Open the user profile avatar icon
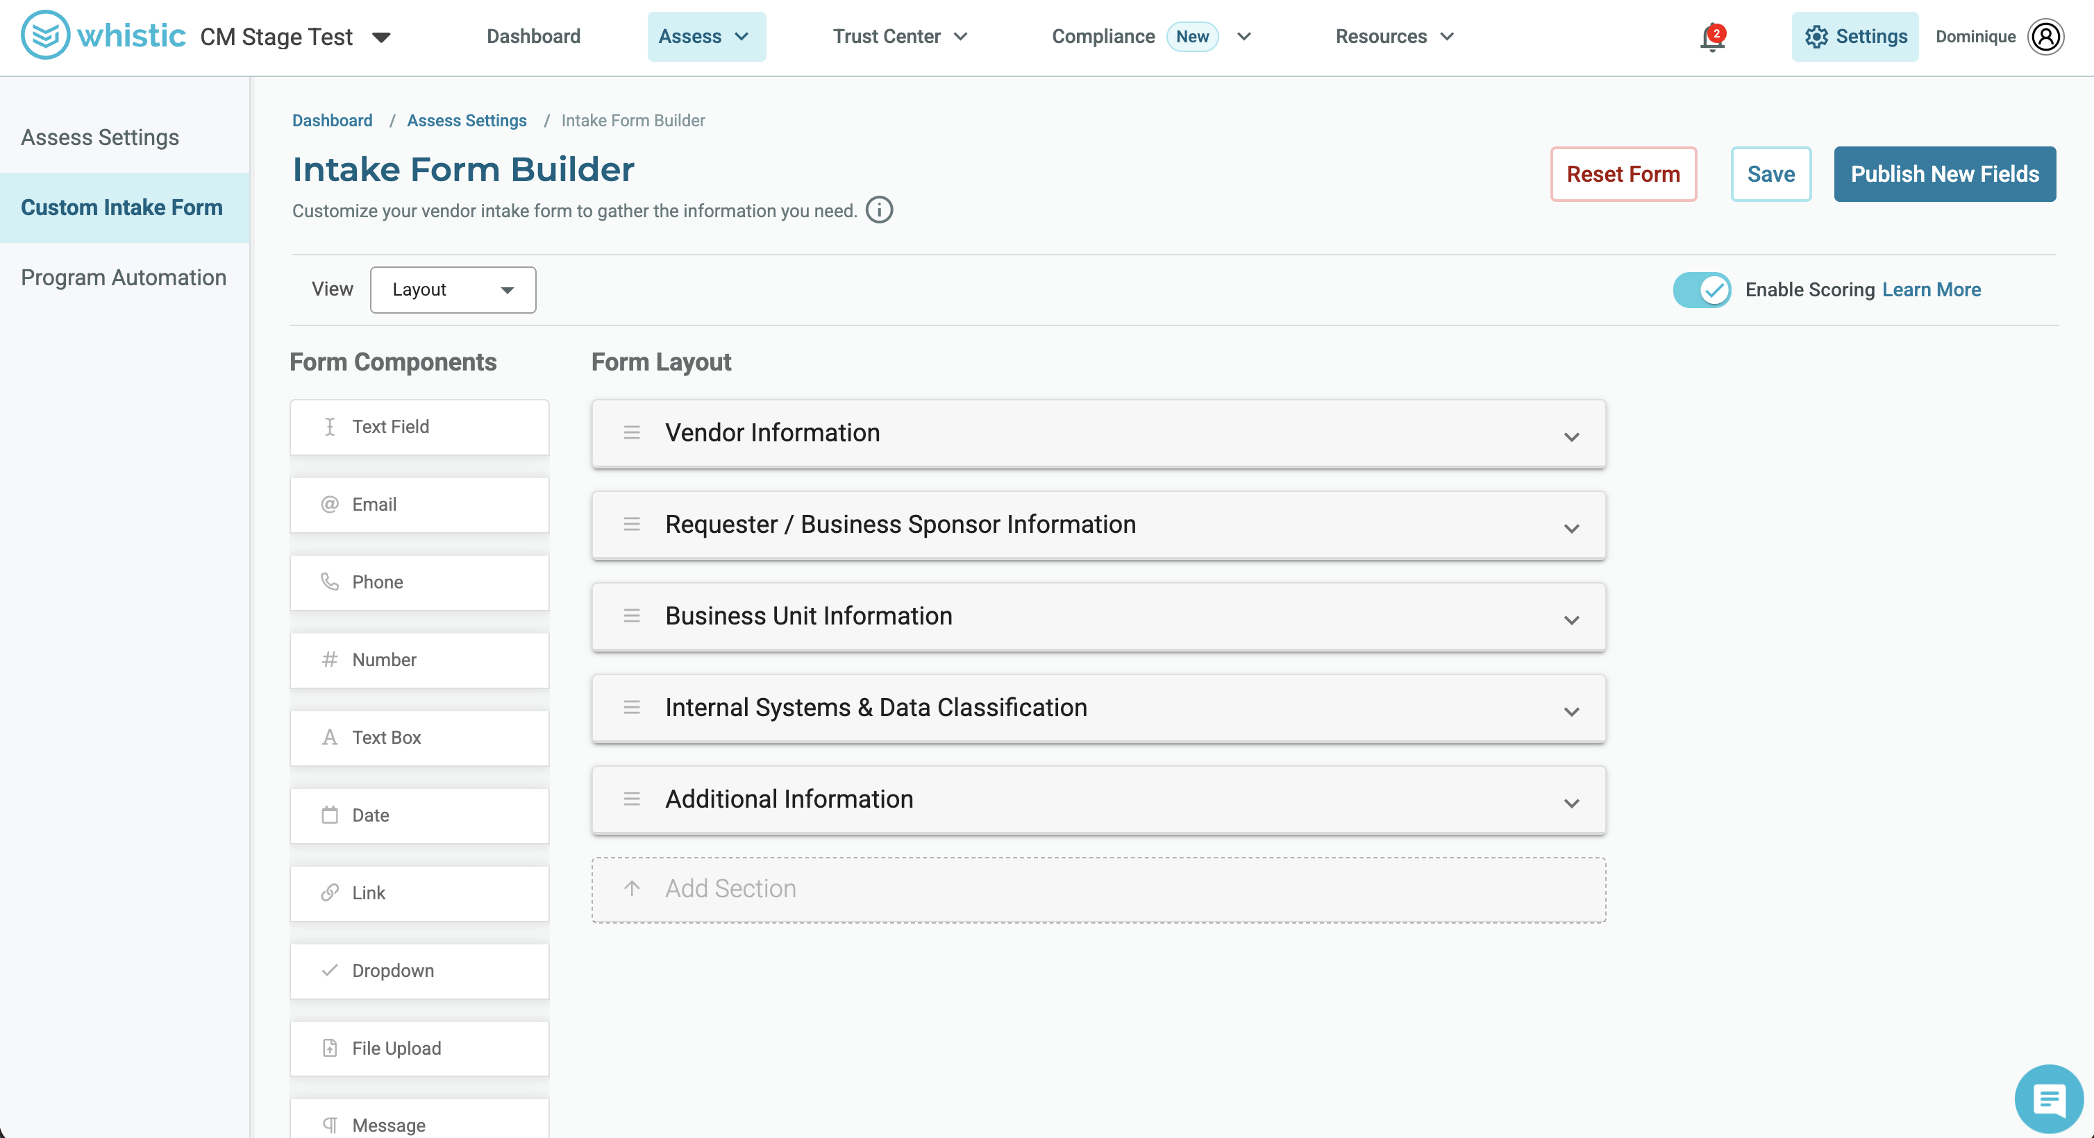 pos(2045,37)
